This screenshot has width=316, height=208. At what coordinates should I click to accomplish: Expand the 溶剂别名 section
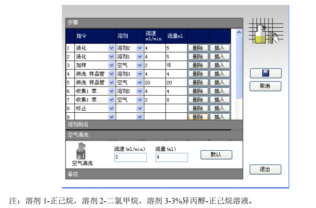(x=154, y=124)
